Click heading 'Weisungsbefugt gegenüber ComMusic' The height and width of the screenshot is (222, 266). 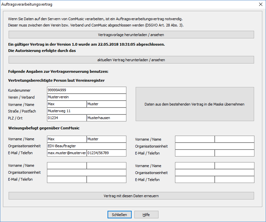pyautogui.click(x=44, y=128)
